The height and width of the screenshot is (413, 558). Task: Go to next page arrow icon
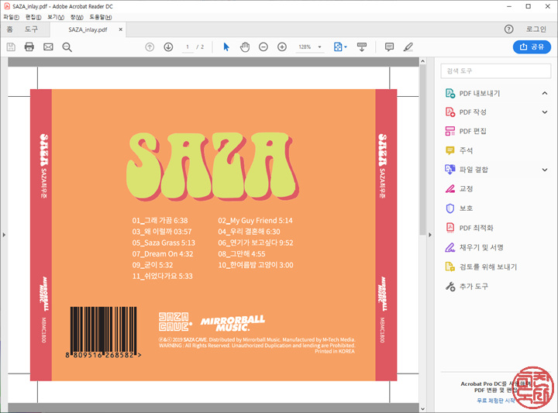point(168,47)
